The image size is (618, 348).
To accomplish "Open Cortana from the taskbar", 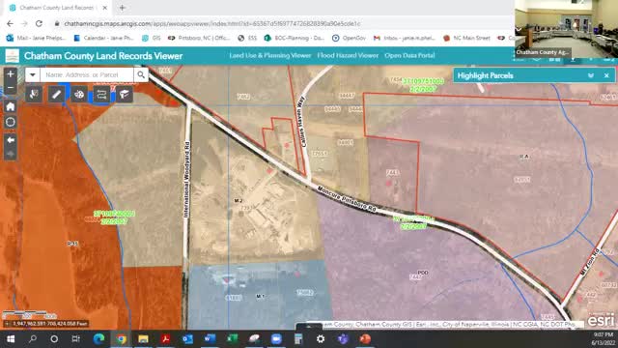I will 54,339.
